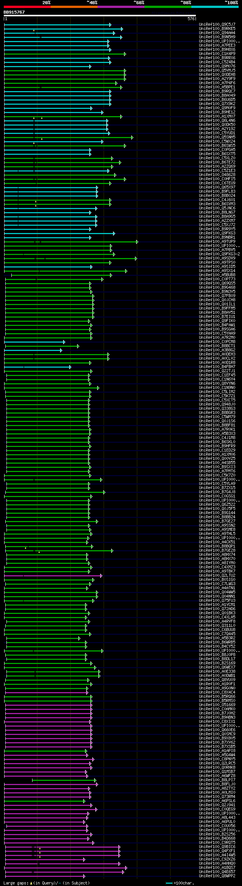This screenshot has width=242, height=886.
Task: Open hit UniRef100_Q94AA4
Action: (x=217, y=33)
